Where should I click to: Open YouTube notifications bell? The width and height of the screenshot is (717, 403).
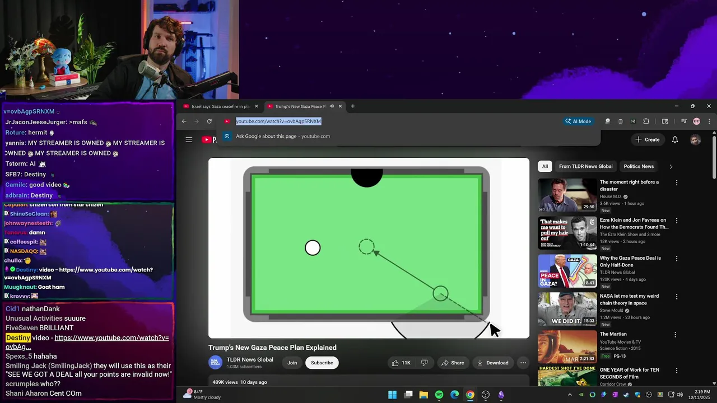(x=675, y=139)
